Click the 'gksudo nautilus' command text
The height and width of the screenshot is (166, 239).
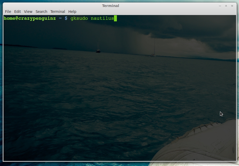(x=92, y=18)
